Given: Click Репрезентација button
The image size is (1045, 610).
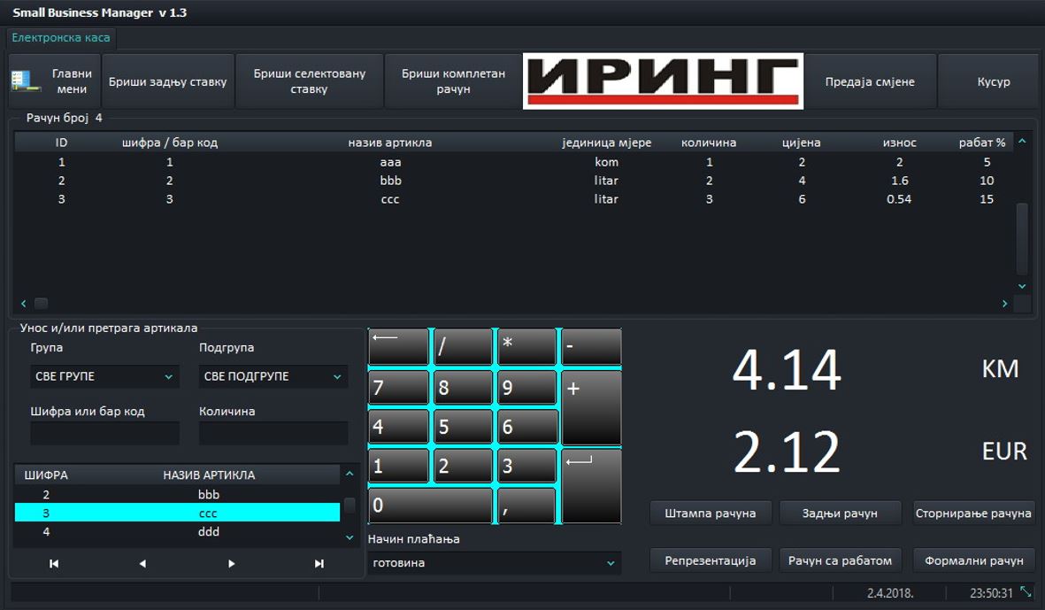Looking at the screenshot, I should tap(711, 560).
